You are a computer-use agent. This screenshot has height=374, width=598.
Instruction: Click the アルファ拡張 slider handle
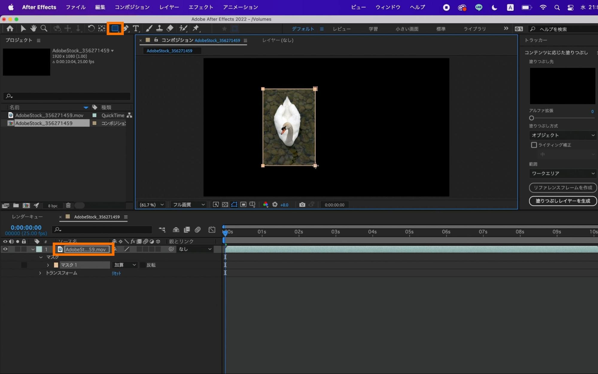(x=532, y=118)
